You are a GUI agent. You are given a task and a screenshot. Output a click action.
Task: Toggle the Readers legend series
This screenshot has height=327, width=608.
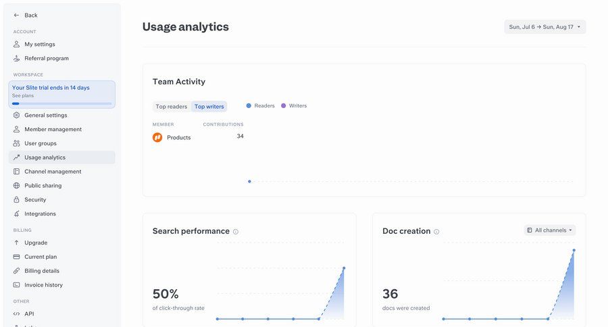coord(260,106)
